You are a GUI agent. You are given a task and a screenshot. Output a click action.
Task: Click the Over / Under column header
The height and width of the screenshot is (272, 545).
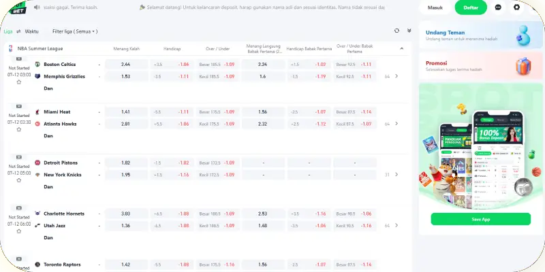[x=217, y=49]
